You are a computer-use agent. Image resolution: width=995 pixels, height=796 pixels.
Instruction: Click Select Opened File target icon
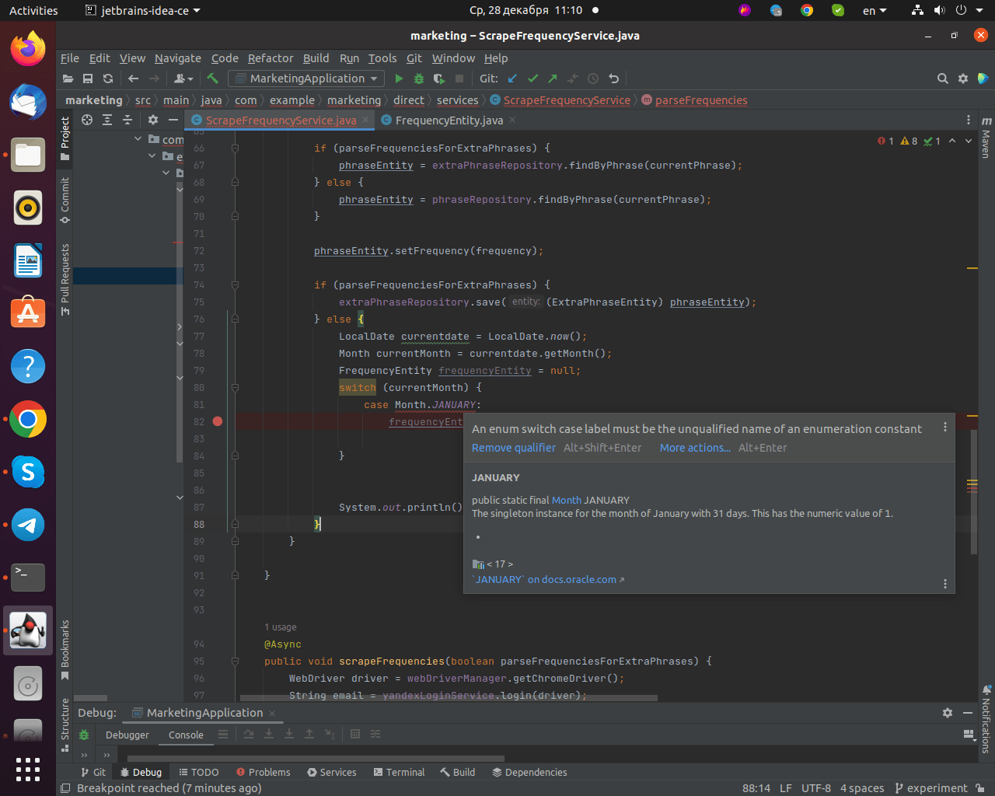(87, 120)
